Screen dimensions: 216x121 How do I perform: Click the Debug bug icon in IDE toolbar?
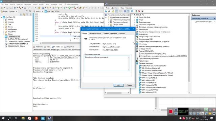point(64,8)
